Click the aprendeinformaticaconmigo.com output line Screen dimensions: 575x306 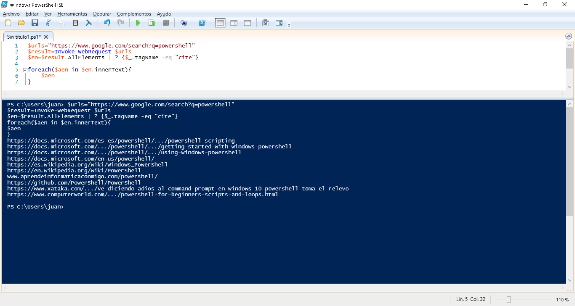click(83, 177)
